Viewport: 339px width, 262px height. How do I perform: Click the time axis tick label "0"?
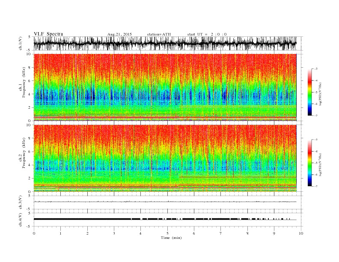34,233
